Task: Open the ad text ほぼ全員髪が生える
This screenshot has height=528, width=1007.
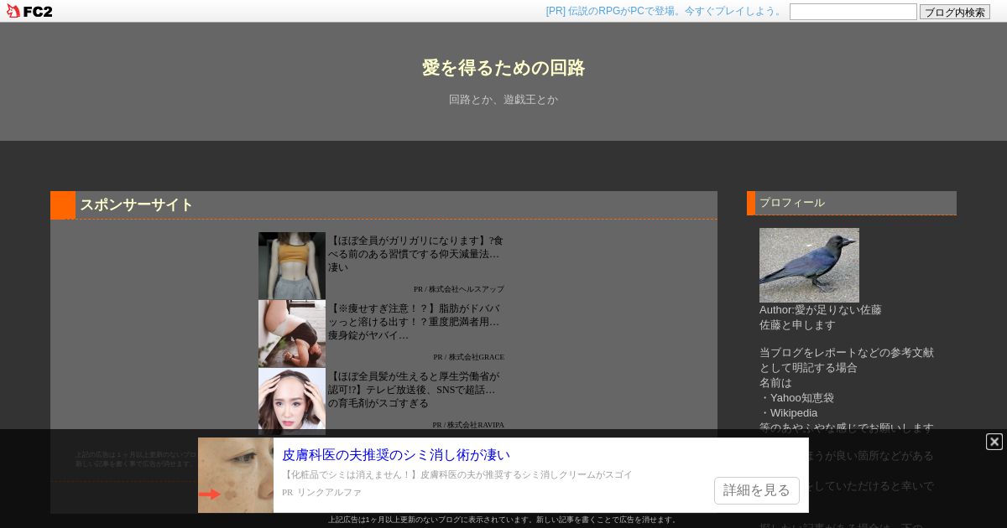Action: click(x=414, y=390)
